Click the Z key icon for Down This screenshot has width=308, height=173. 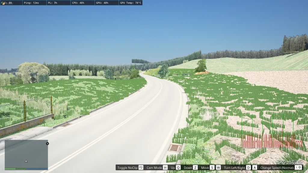195,168
